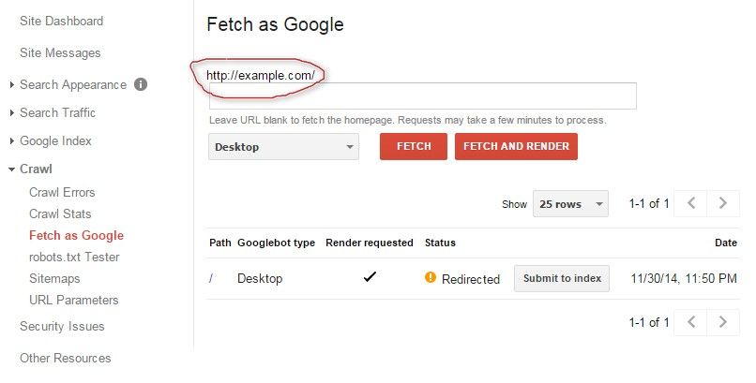The height and width of the screenshot is (383, 756).
Task: Click the orange Redirected warning icon
Action: coord(431,278)
